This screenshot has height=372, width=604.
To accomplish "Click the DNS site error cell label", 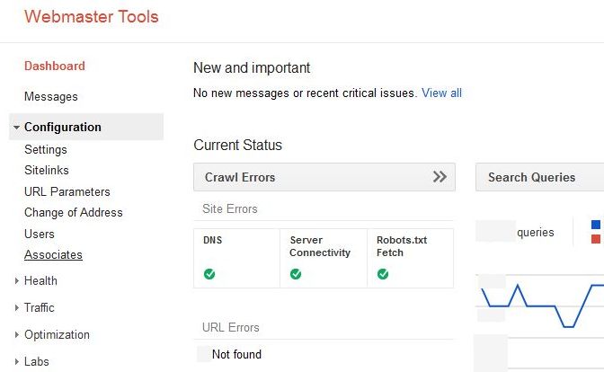I will (x=213, y=240).
